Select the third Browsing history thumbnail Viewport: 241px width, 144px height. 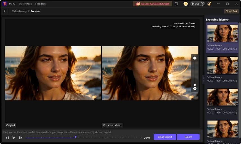(x=222, y=97)
